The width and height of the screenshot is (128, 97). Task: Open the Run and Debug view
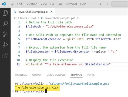pos(5,45)
